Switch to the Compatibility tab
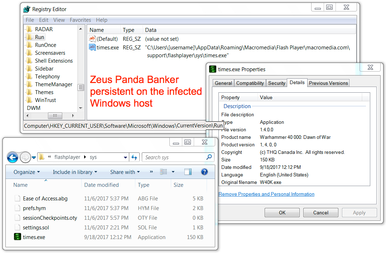The width and height of the screenshot is (386, 253). [250, 83]
